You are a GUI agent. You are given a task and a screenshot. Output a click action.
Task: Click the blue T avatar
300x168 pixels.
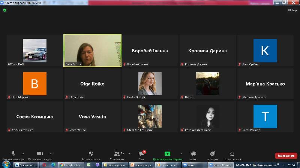pos(265,116)
